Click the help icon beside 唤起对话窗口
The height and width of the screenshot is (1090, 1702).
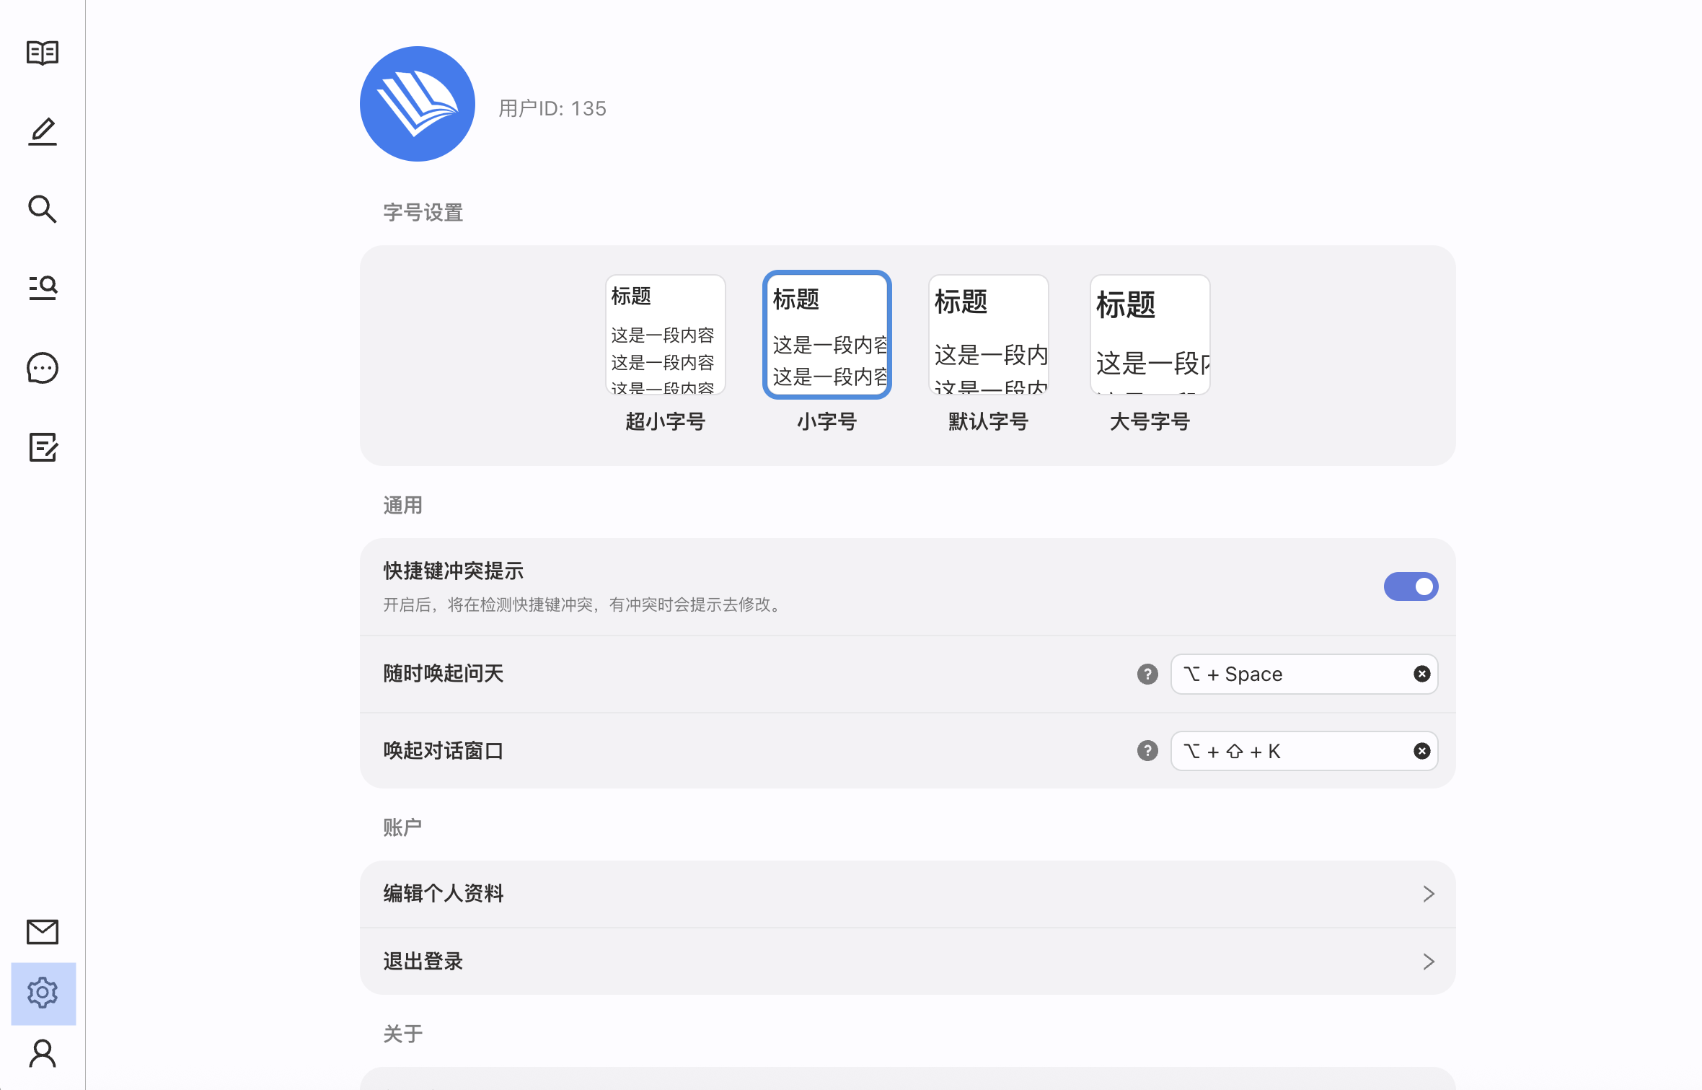click(x=1147, y=751)
